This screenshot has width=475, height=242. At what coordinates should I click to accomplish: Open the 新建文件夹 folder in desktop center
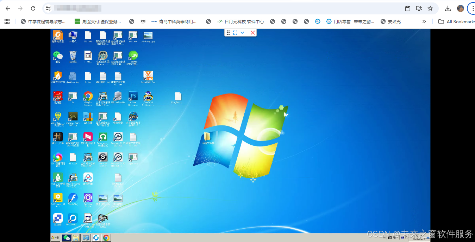click(208, 138)
